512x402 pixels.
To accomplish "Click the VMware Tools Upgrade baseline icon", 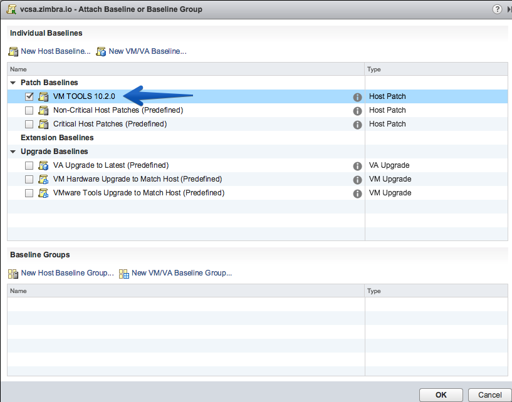I will point(43,193).
